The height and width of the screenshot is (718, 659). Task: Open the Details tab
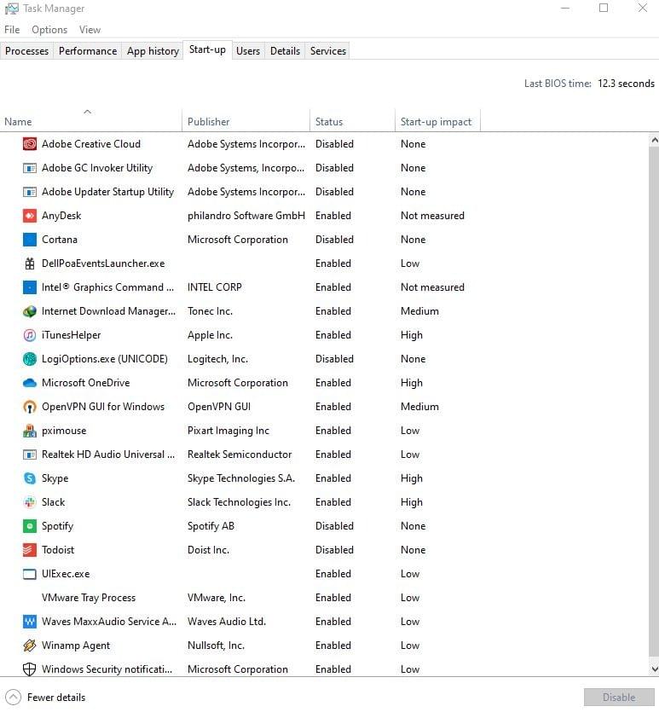coord(285,51)
